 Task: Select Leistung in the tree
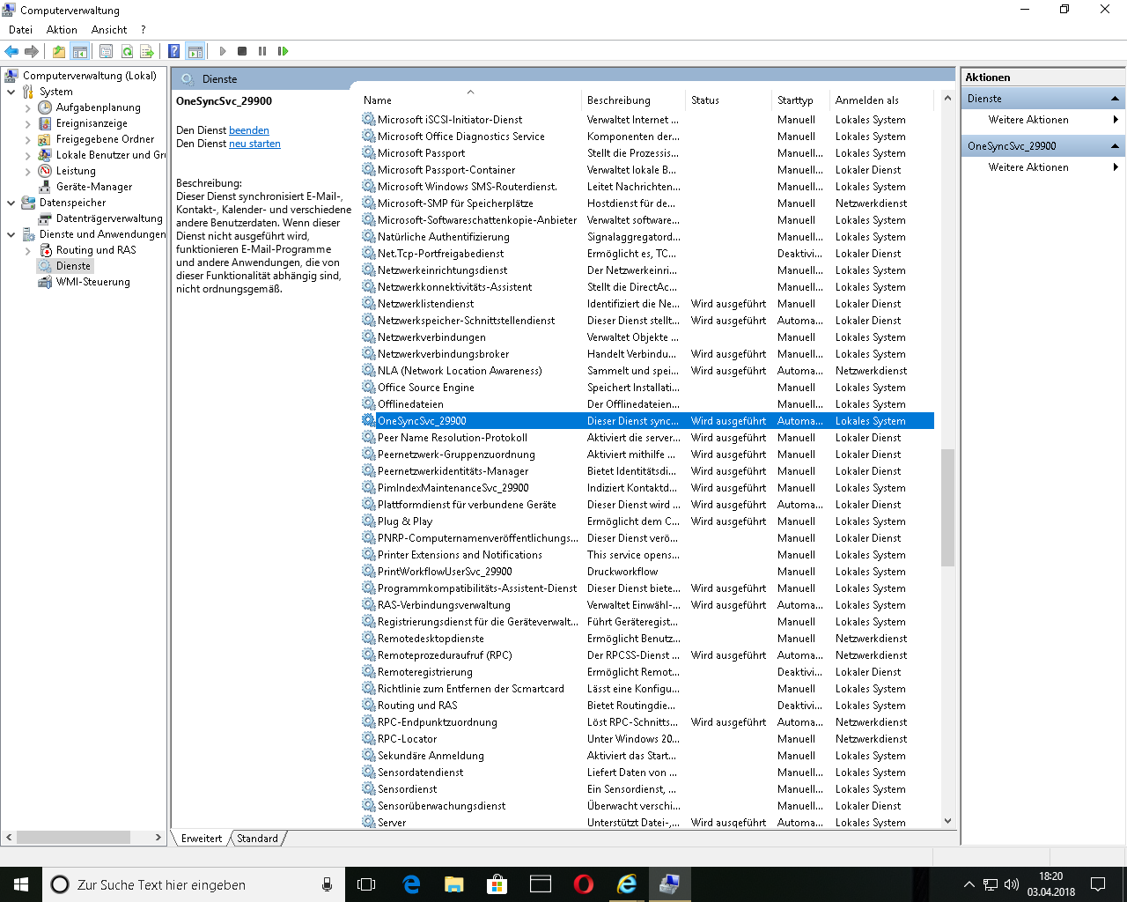[x=76, y=171]
